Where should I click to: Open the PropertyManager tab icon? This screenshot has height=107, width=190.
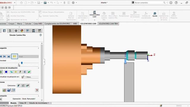point(4,31)
